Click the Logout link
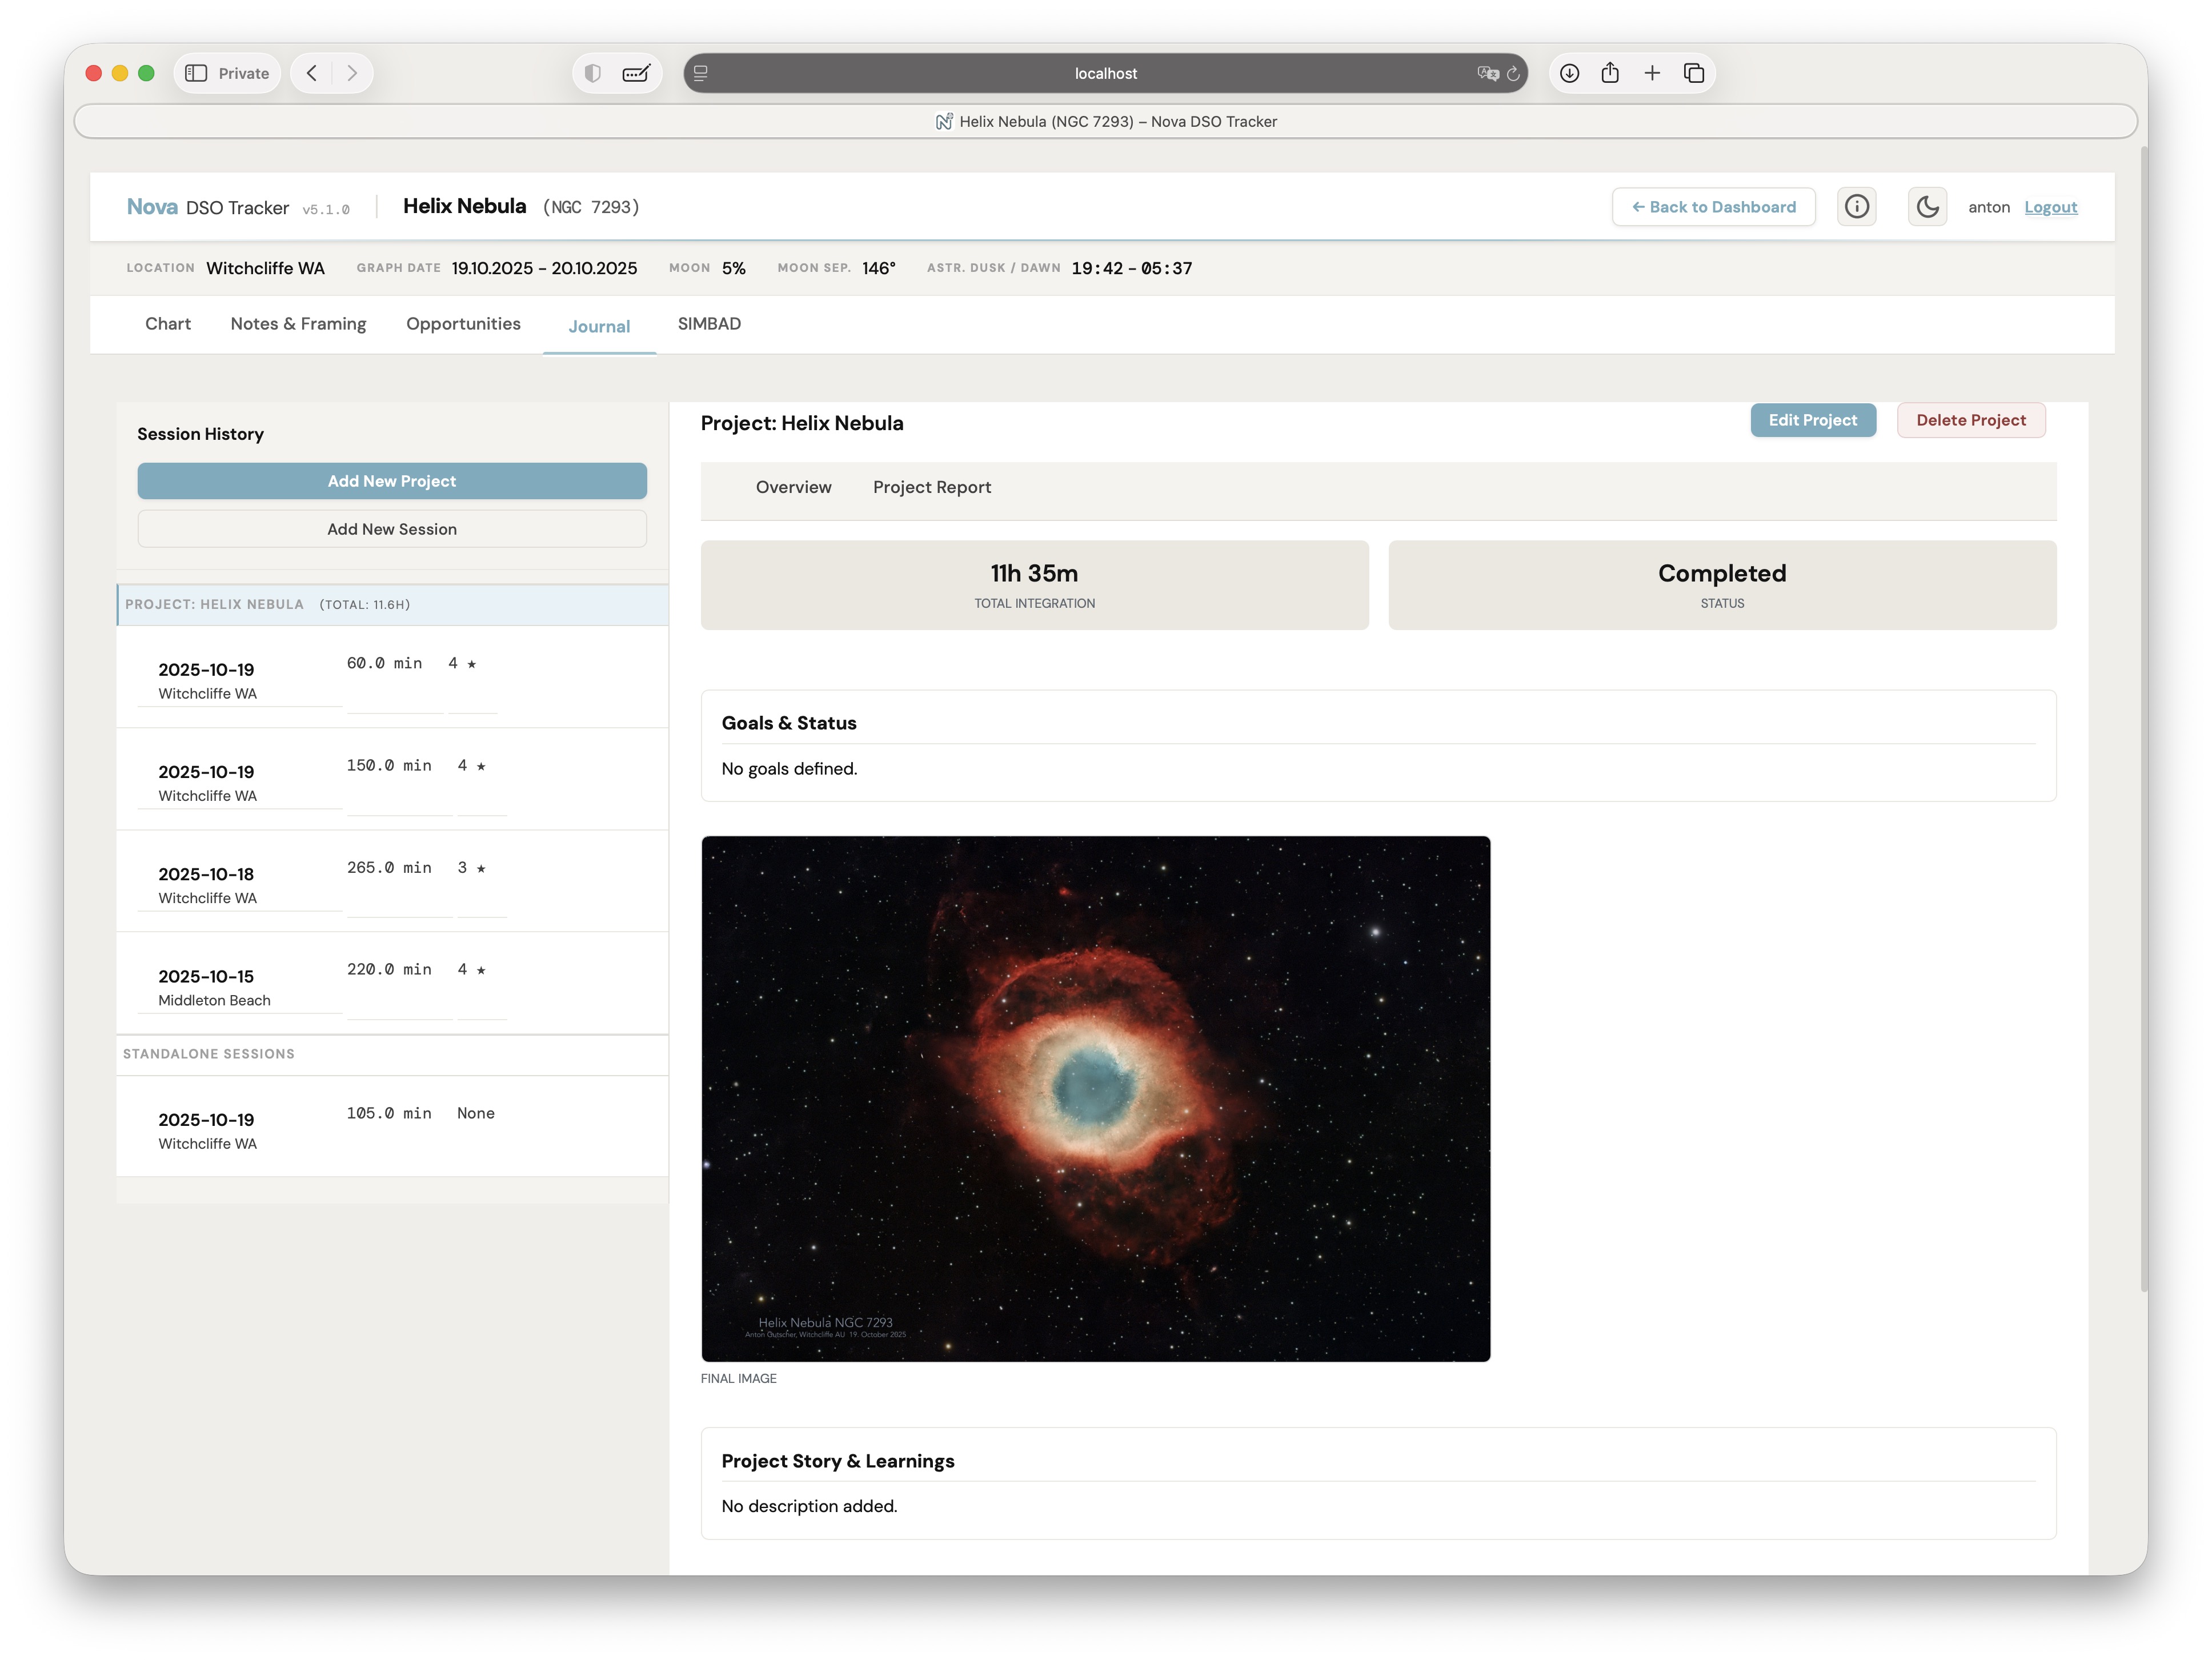This screenshot has width=2212, height=1660. click(2050, 207)
